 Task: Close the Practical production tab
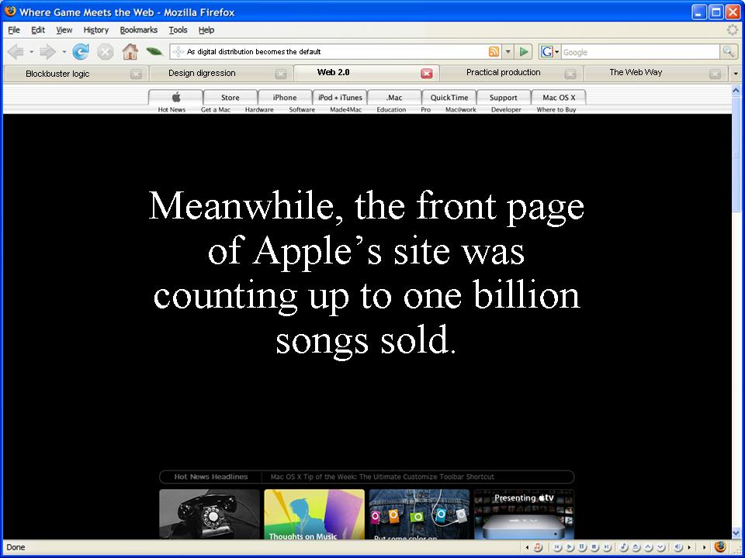point(570,74)
